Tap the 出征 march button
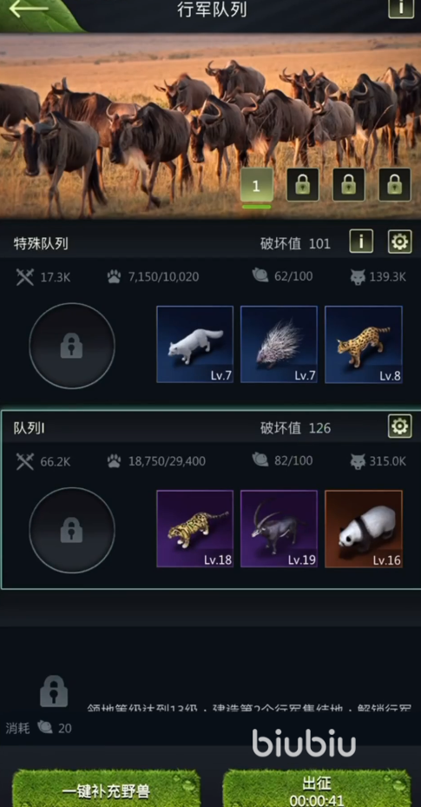Image resolution: width=421 pixels, height=807 pixels. pyautogui.click(x=317, y=789)
